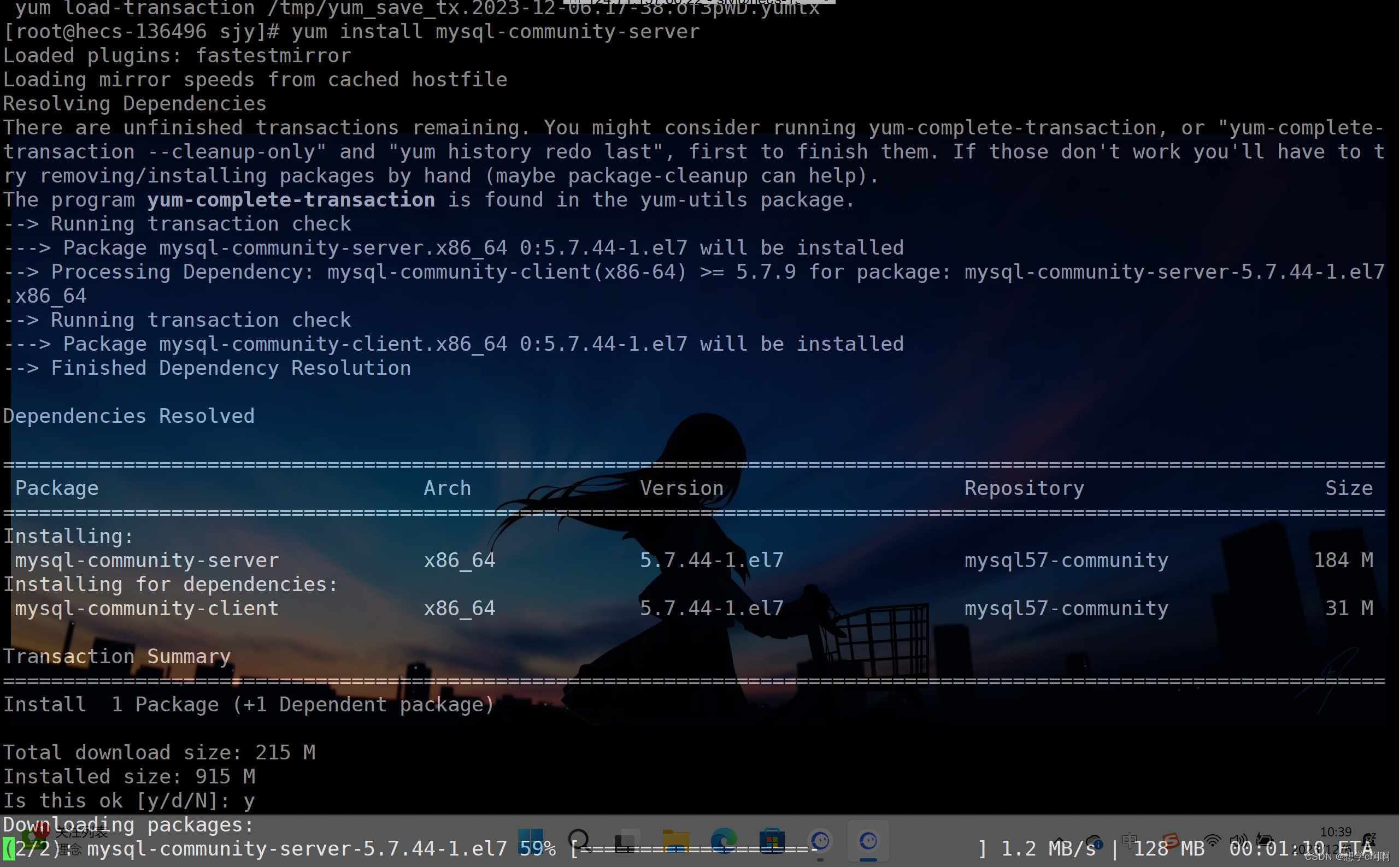Open Task View on the taskbar

(x=627, y=842)
